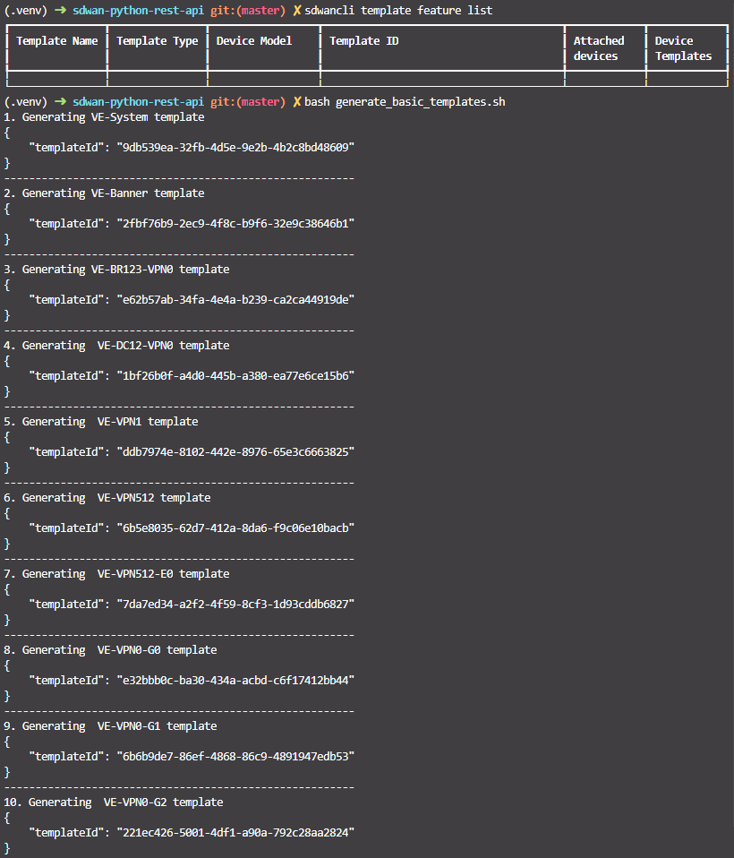Click the '10. Generating VE-VPN0-G2 template' line
Viewport: 734px width, 858px height.
click(113, 802)
